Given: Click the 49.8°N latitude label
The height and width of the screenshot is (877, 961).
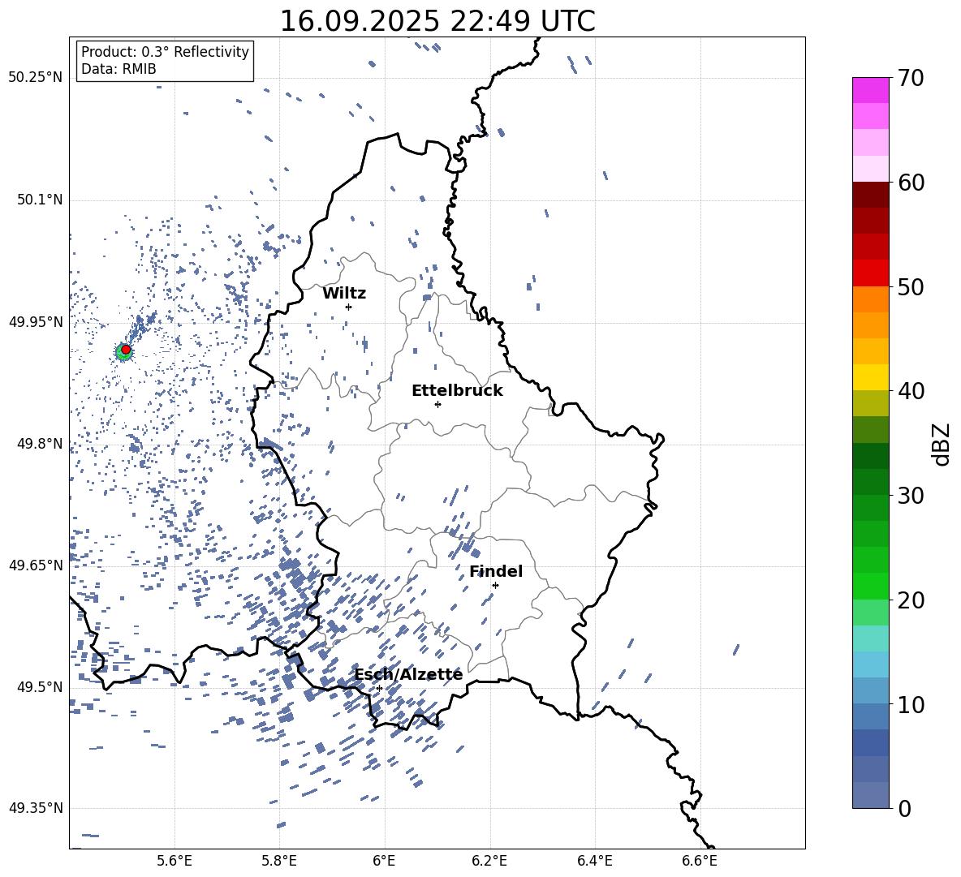Looking at the screenshot, I should tap(40, 444).
